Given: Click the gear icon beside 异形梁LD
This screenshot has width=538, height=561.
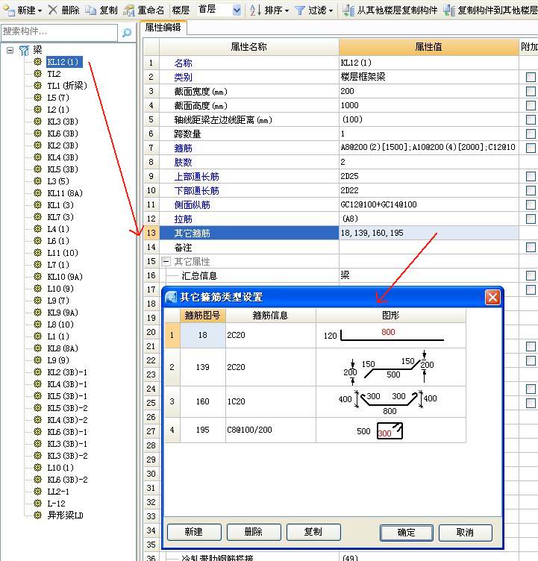Looking at the screenshot, I should 37,515.
